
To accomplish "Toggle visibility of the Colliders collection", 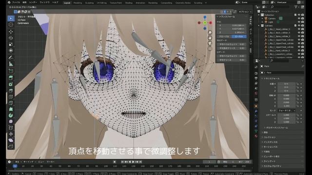I will pyautogui.click(x=299, y=26).
